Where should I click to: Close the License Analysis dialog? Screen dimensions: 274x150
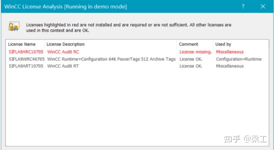pyautogui.click(x=263, y=6)
